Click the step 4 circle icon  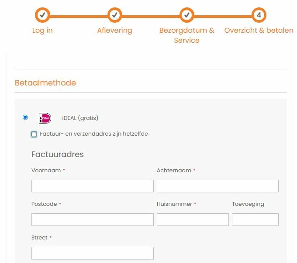pos(259,15)
